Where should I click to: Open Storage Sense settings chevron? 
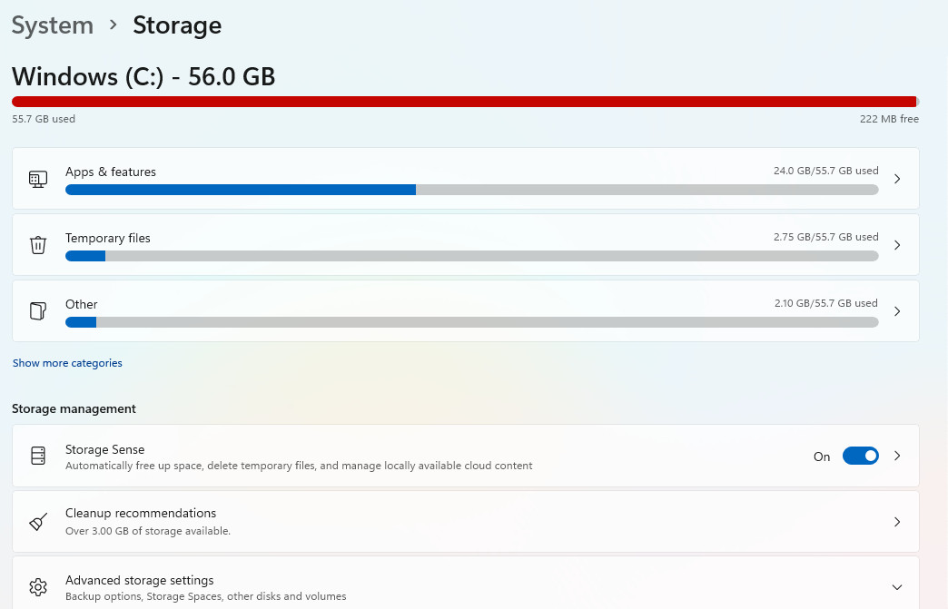coord(897,456)
